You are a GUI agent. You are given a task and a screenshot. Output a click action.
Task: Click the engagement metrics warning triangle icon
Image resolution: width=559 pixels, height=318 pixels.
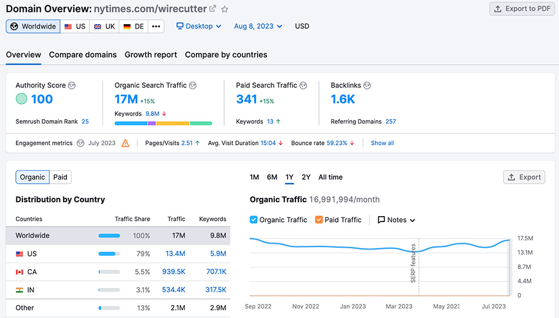click(125, 143)
